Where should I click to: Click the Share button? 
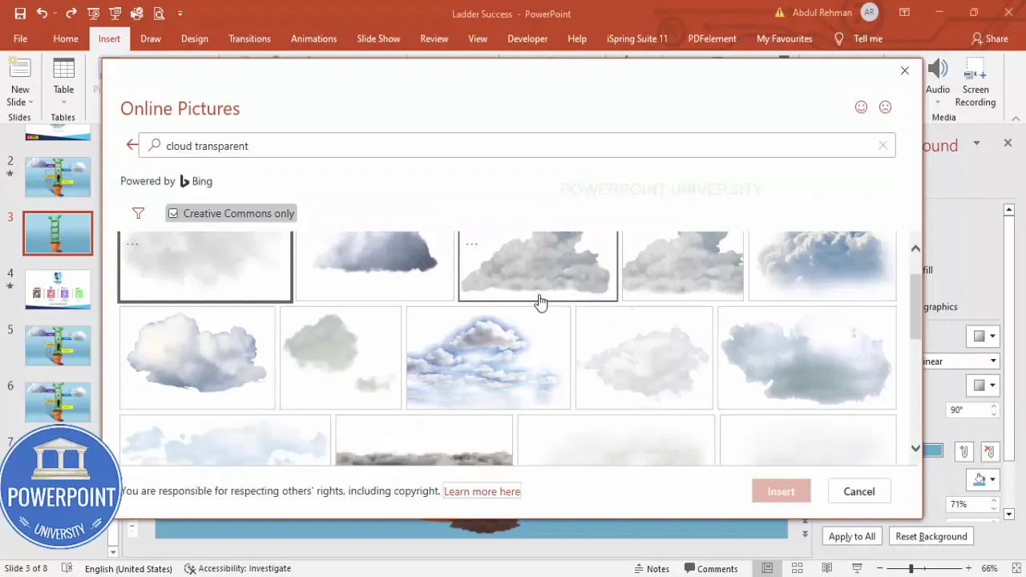pyautogui.click(x=989, y=38)
